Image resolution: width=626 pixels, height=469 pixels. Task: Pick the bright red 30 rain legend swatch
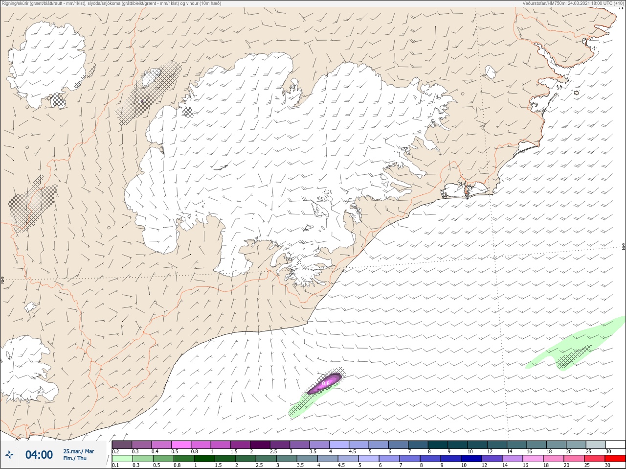pos(615,459)
